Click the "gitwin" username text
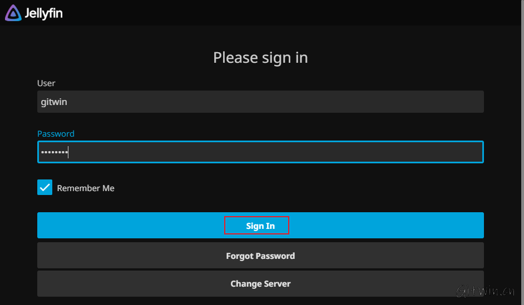Viewport: 524px width, 305px height. click(x=54, y=102)
